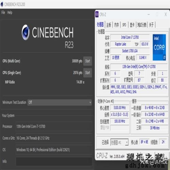Click the Socket 1700 LGA field

pyautogui.click(x=130, y=51)
